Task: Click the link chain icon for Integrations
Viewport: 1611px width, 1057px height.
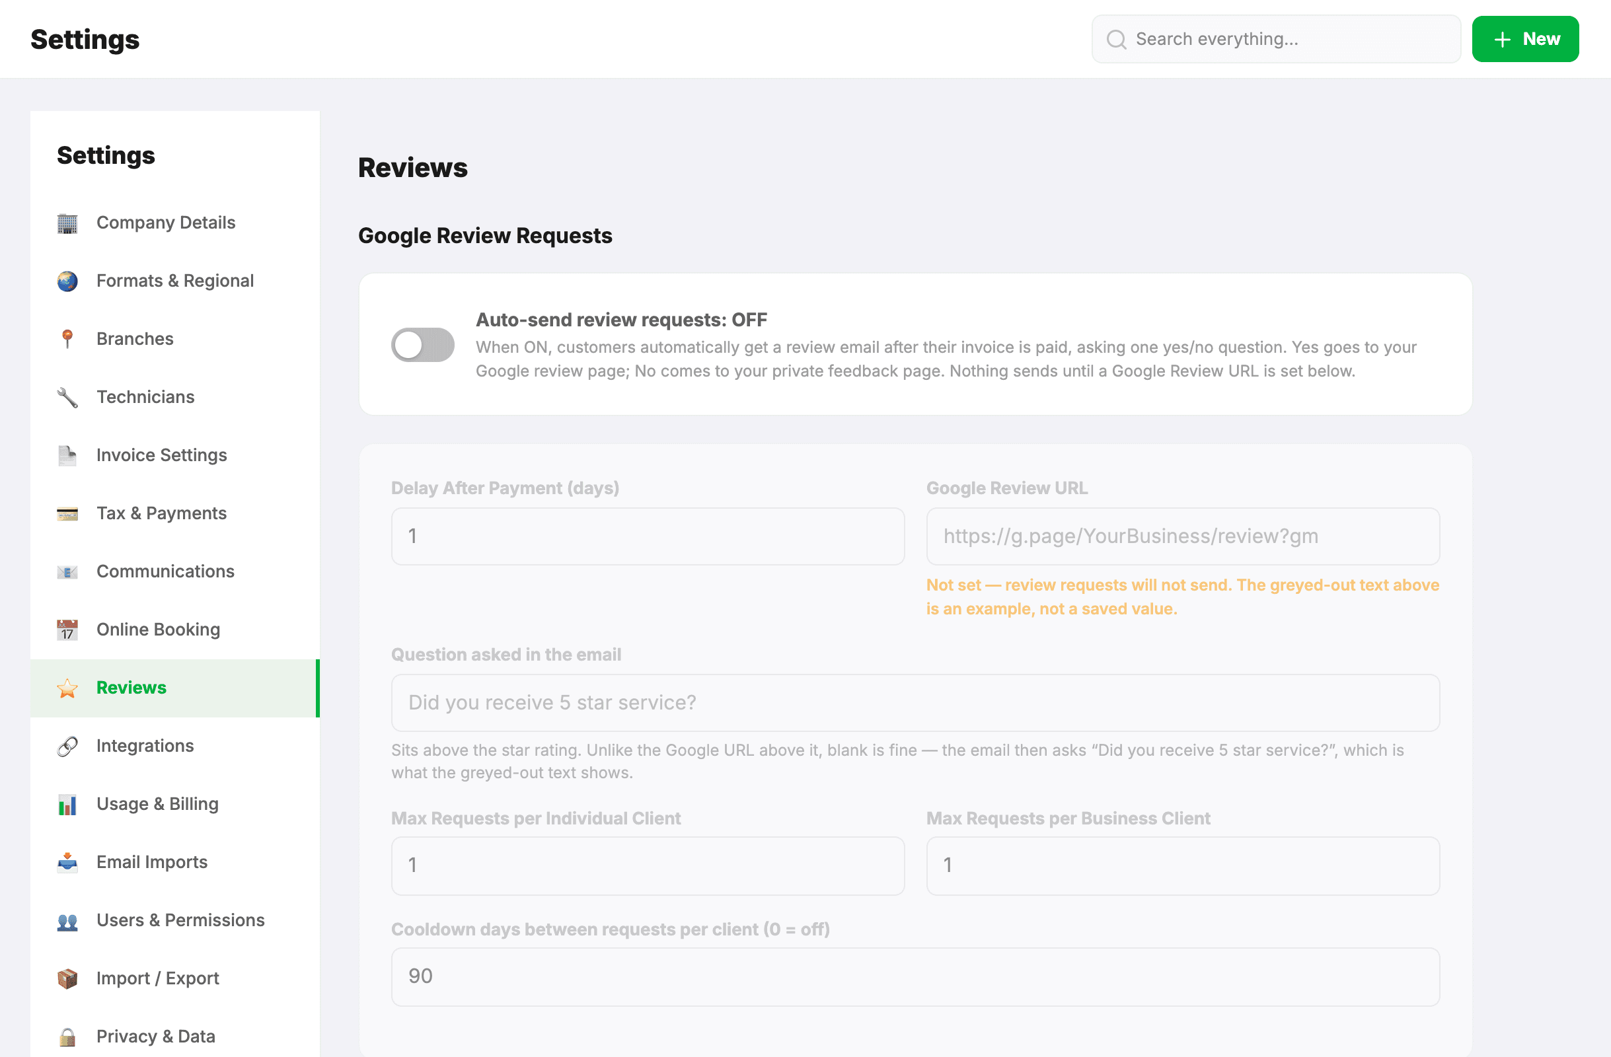Action: point(67,747)
